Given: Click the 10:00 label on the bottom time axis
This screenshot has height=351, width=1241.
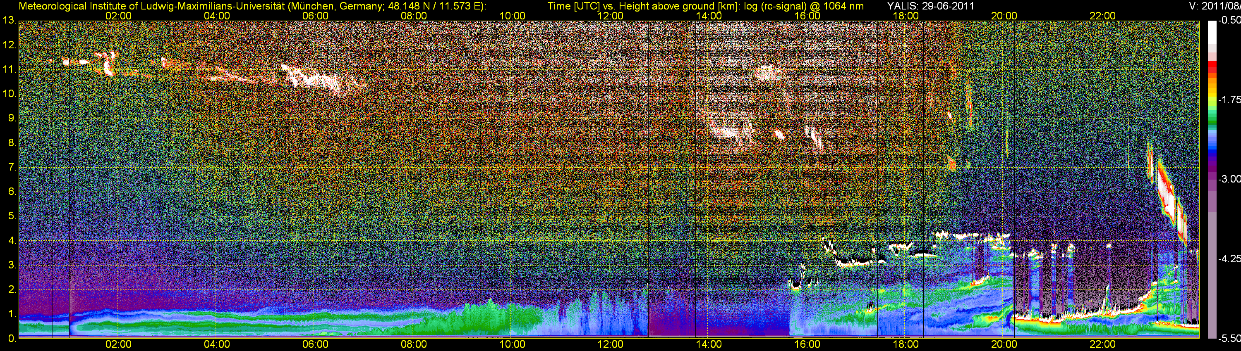Looking at the screenshot, I should tap(512, 345).
